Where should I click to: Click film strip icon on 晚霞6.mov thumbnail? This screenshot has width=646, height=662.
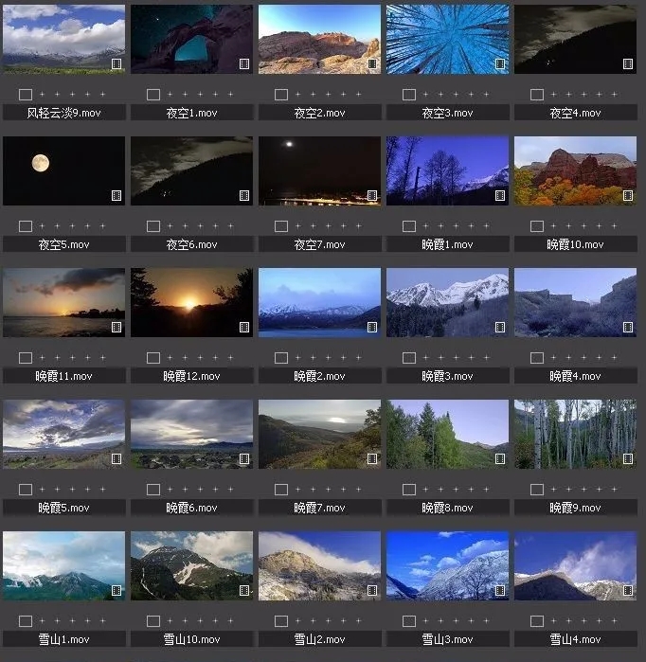(244, 459)
